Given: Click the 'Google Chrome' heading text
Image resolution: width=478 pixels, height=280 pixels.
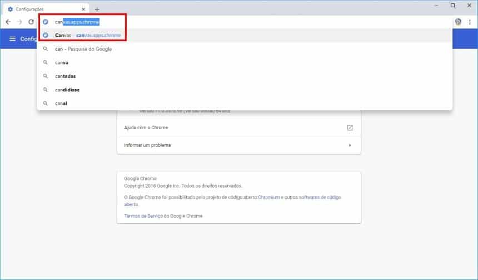Looking at the screenshot, I should coord(140,178).
